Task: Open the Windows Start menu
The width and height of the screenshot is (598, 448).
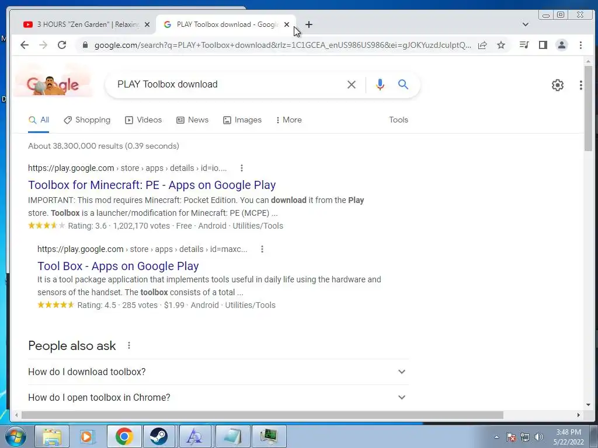Action: pyautogui.click(x=16, y=436)
